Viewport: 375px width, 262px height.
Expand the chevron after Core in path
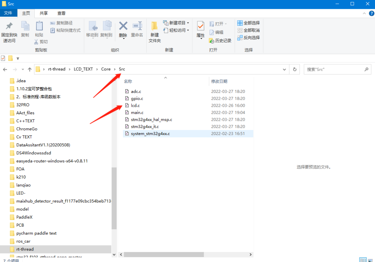tap(115, 69)
